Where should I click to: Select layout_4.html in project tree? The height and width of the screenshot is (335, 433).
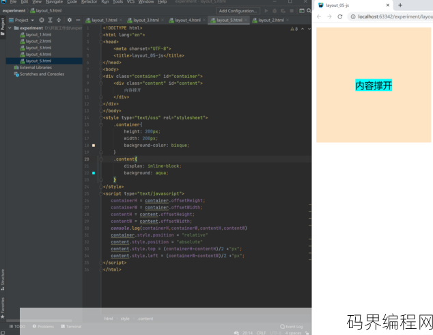click(x=38, y=55)
